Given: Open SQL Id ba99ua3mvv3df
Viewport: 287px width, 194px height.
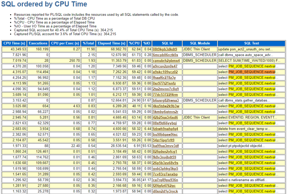Looking at the screenshot, I should pos(166,146).
